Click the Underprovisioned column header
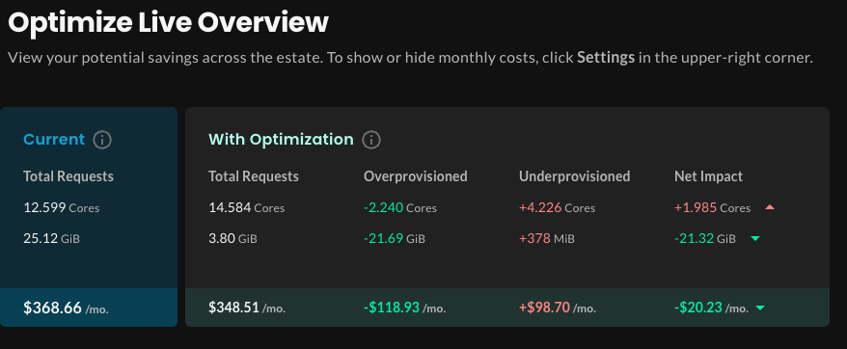 [x=574, y=176]
